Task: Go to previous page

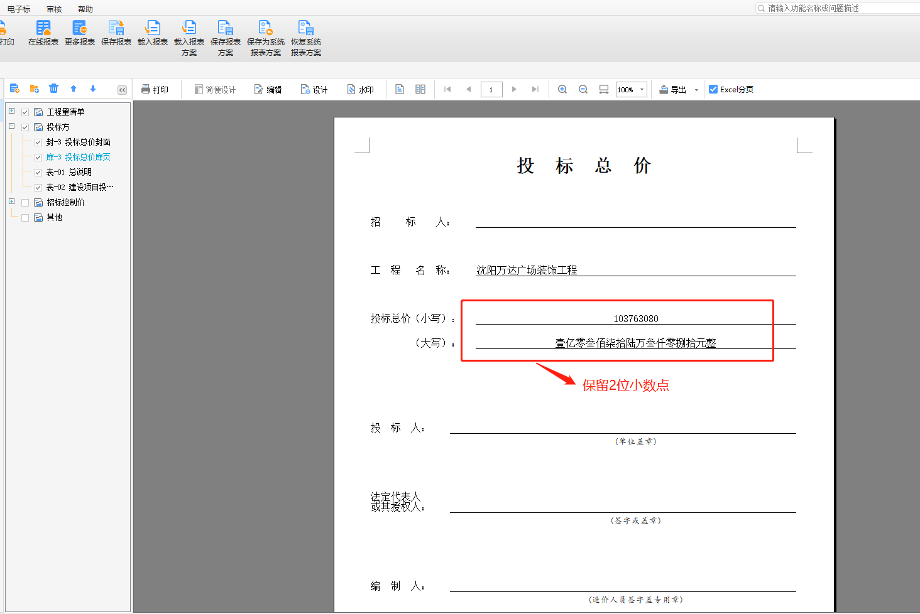Action: (468, 89)
